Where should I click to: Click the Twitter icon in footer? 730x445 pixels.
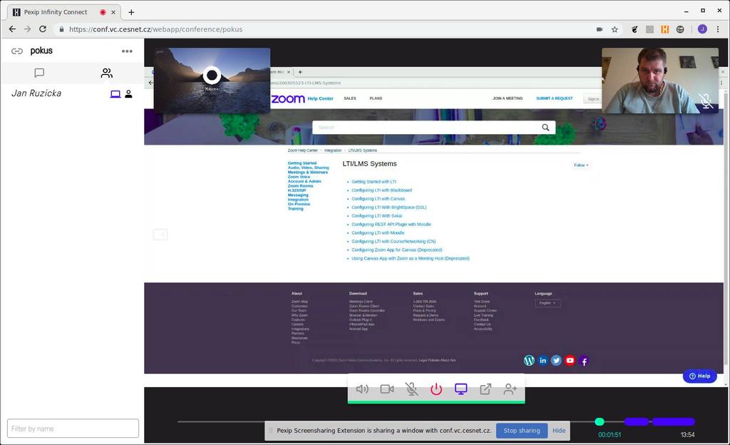[x=556, y=360]
